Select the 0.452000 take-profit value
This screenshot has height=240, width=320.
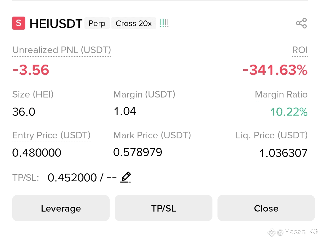72,177
